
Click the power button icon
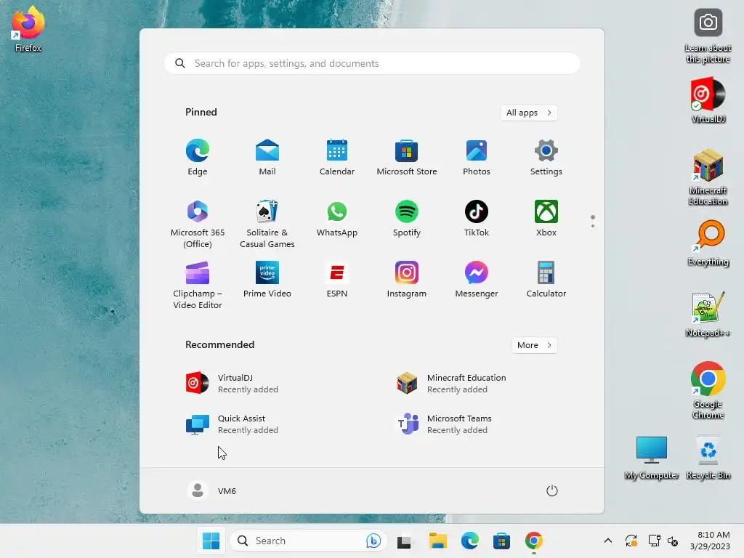(552, 490)
